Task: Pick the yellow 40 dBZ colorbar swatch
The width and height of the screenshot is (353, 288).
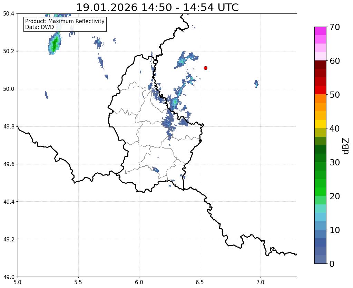Action: pos(320,124)
